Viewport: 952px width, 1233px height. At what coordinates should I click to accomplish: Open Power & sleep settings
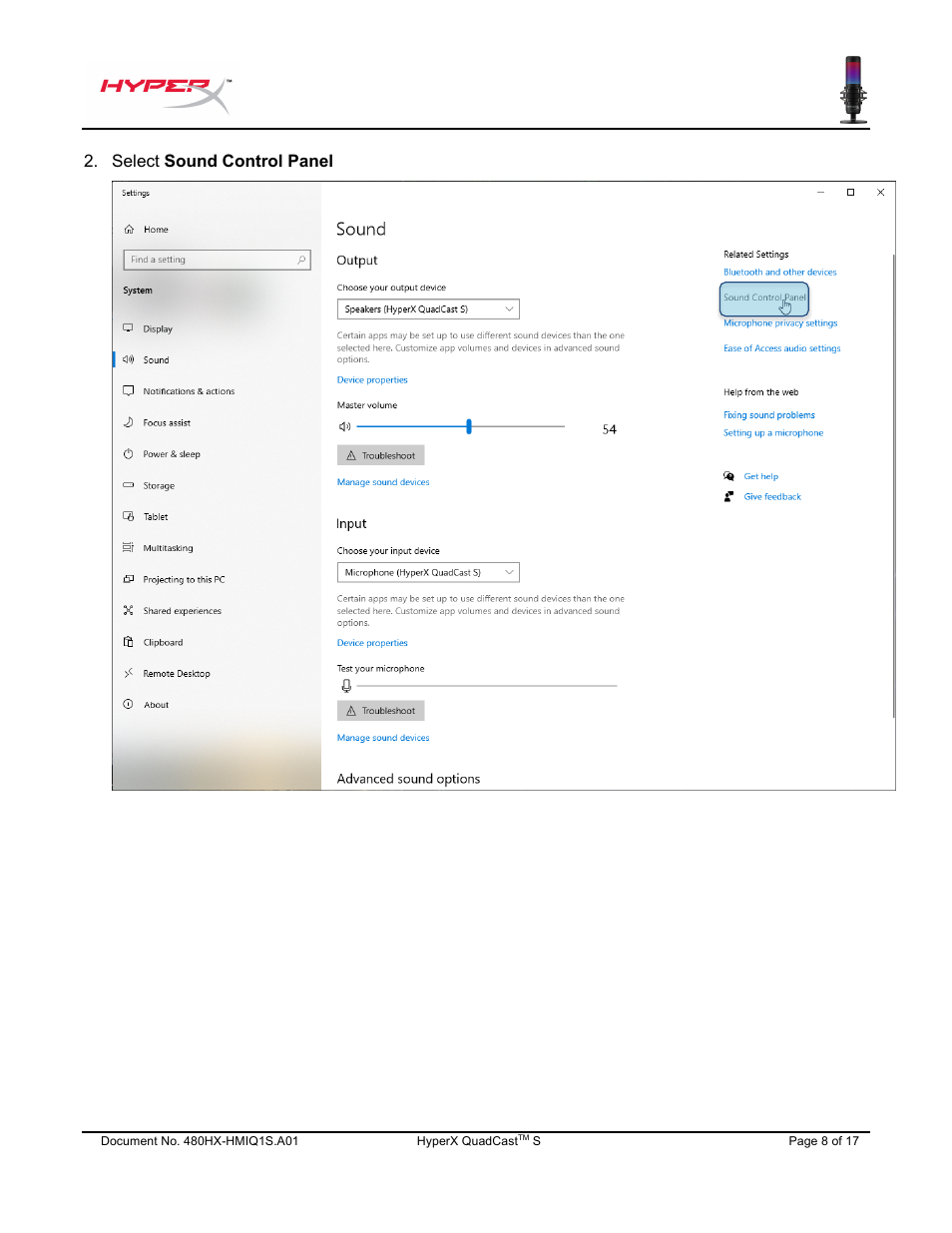(x=172, y=454)
